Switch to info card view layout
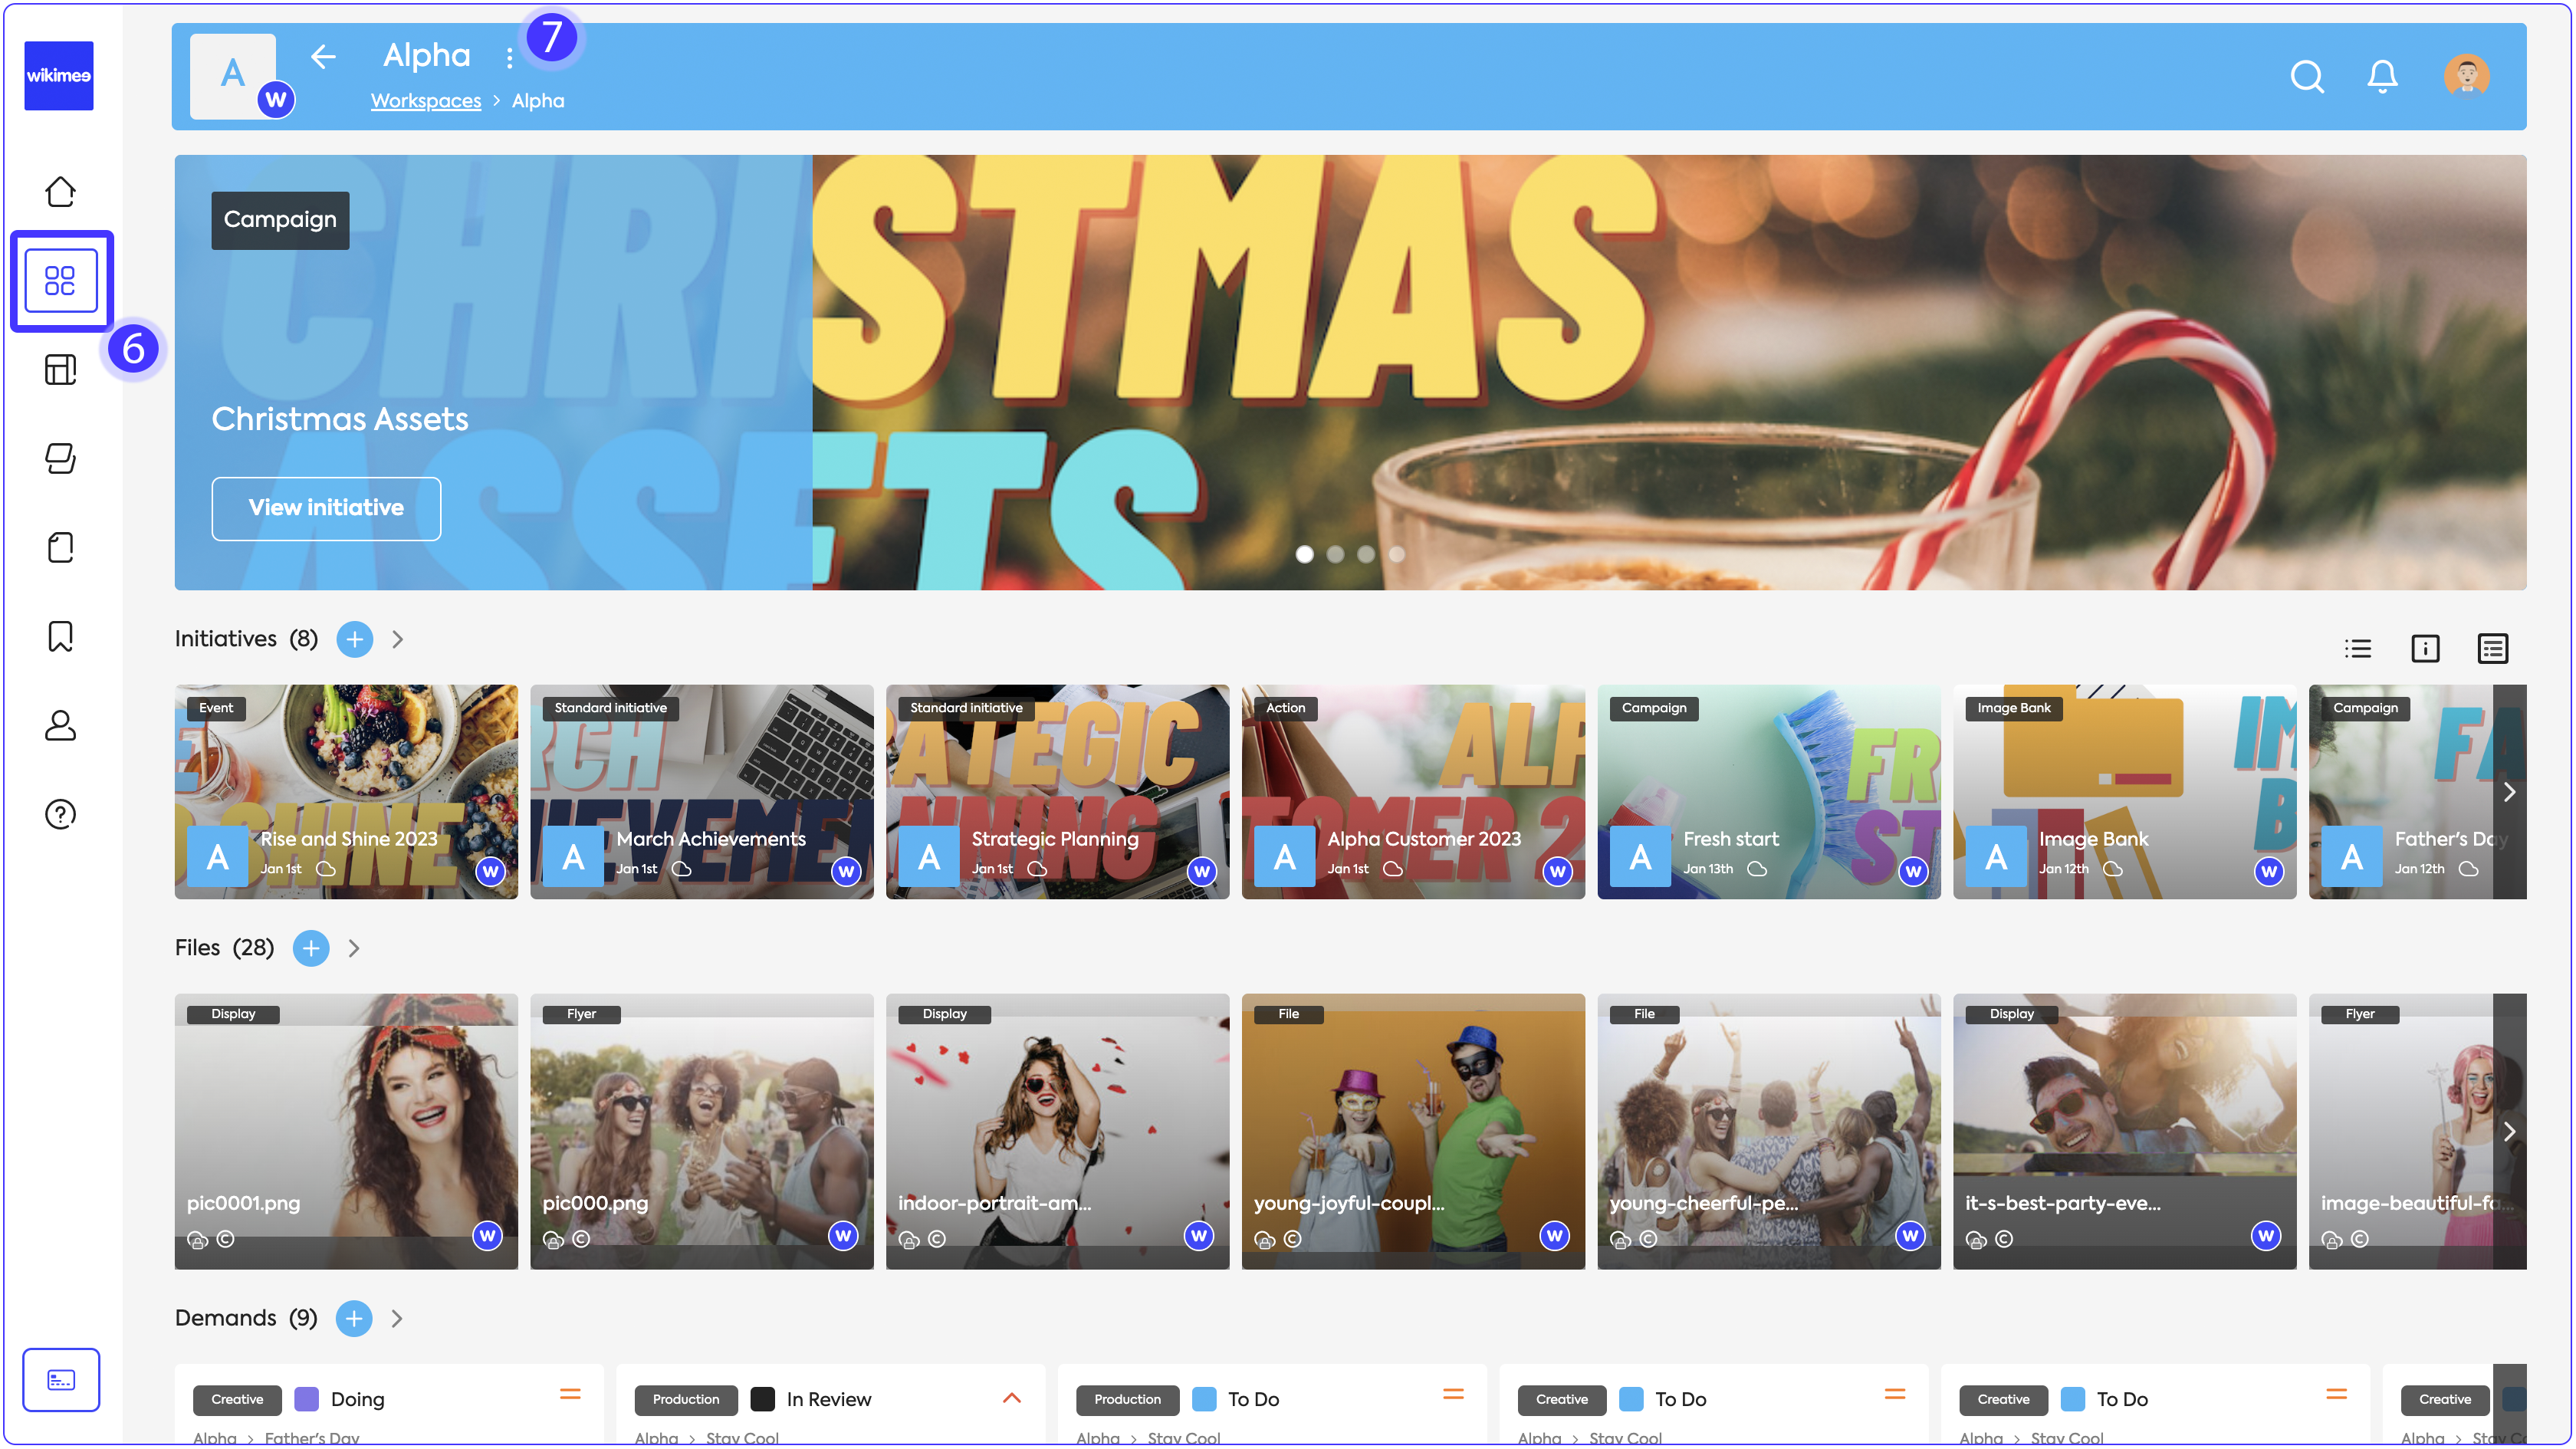2576x1449 pixels. [x=2425, y=649]
